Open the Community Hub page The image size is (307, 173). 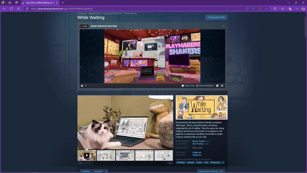[x=216, y=17]
